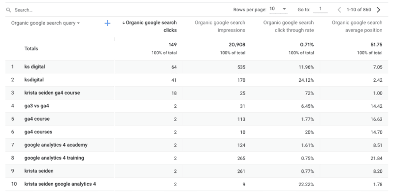Viewport: 394px width, 195px height.
Task: Click impressions value 535
Action: (241, 67)
